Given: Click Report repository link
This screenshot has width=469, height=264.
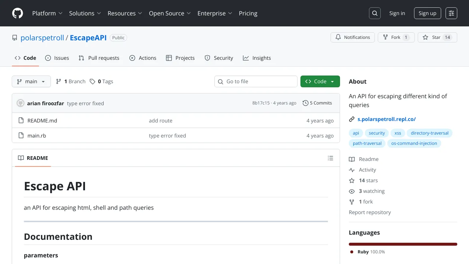Looking at the screenshot, I should coord(370,212).
